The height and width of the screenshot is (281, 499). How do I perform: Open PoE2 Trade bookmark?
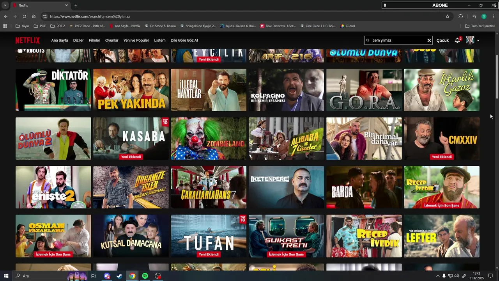pyautogui.click(x=87, y=26)
